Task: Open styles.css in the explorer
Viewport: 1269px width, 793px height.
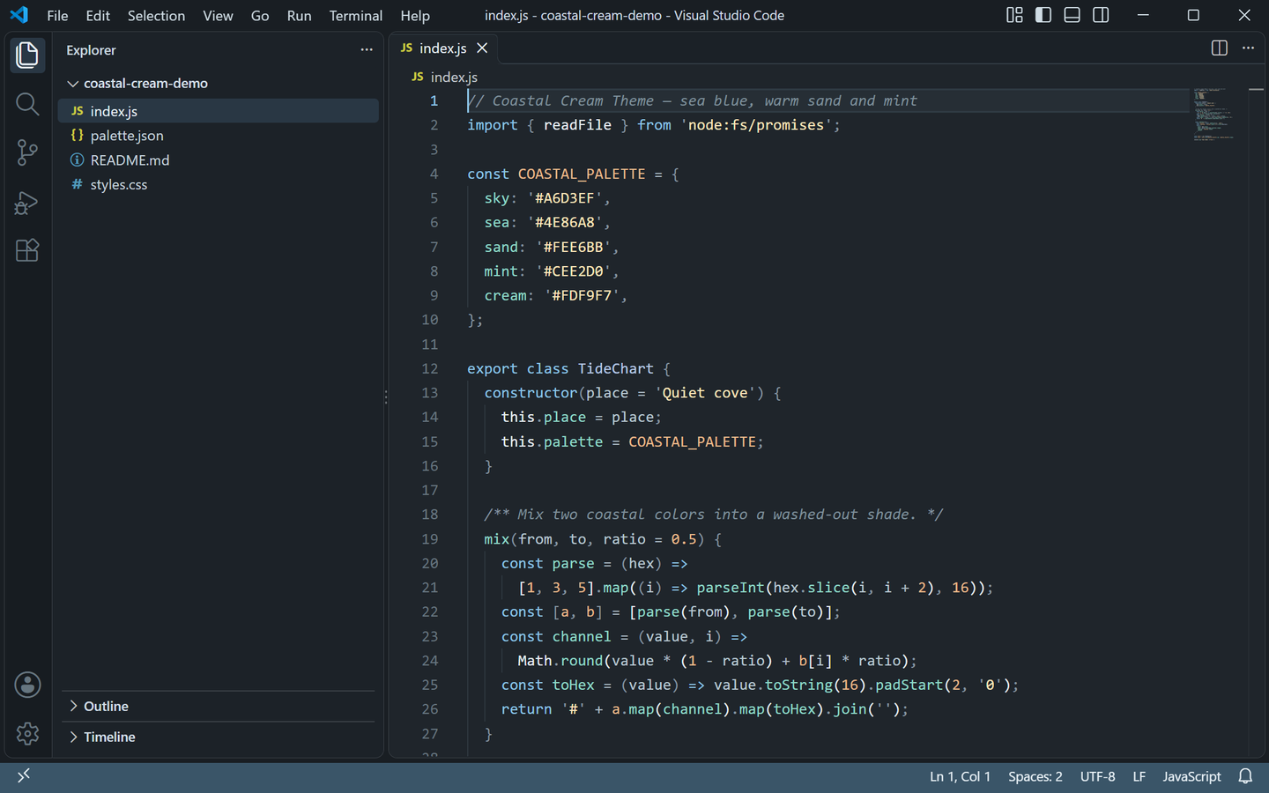Action: tap(219, 184)
